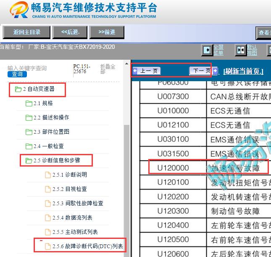Image resolution: width=271 pixels, height=257 pixels.
Task: Click page icon of 2.5.3 间歇性故障检查
Action: click(48, 203)
